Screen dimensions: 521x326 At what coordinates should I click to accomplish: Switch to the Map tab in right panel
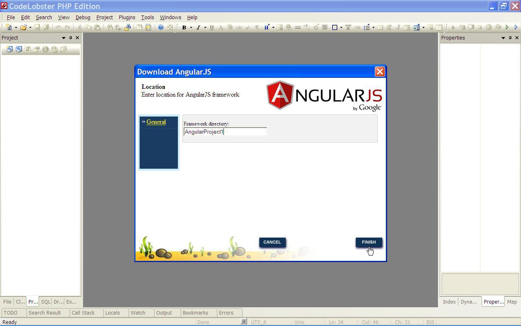(512, 302)
